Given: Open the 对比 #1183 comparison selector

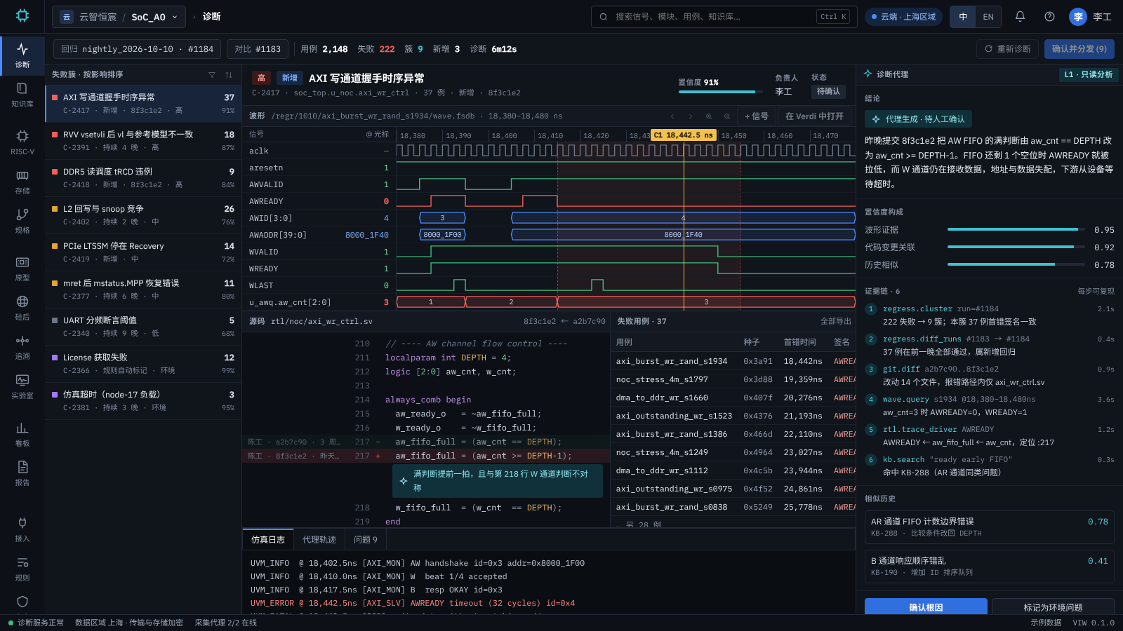Looking at the screenshot, I should point(258,49).
